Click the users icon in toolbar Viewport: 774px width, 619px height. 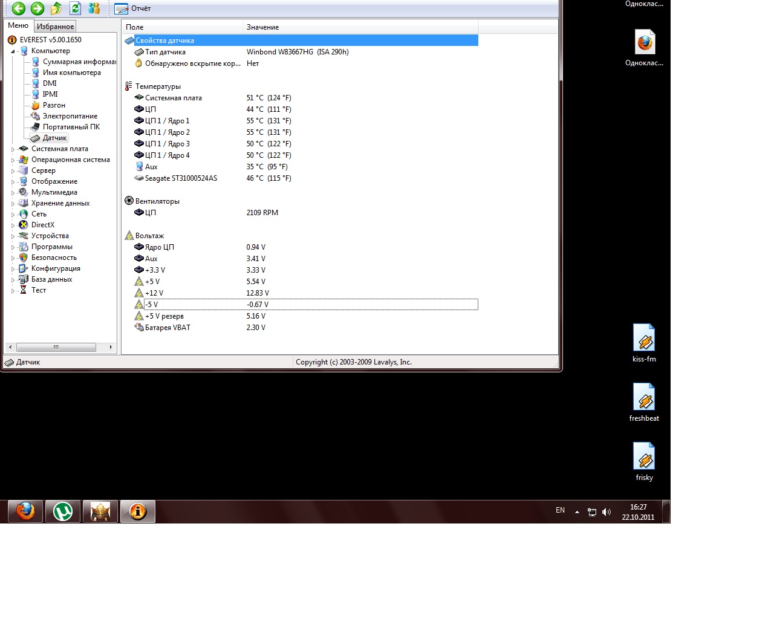click(x=94, y=8)
